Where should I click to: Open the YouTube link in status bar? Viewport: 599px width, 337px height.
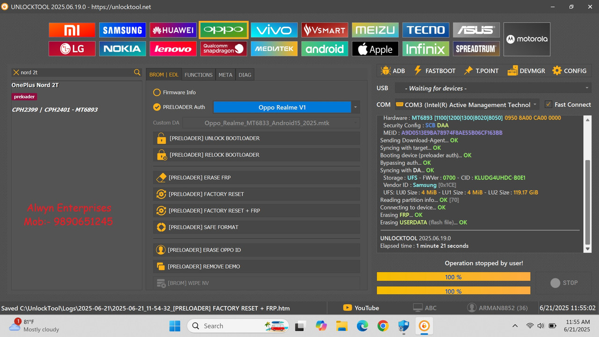coord(361,308)
